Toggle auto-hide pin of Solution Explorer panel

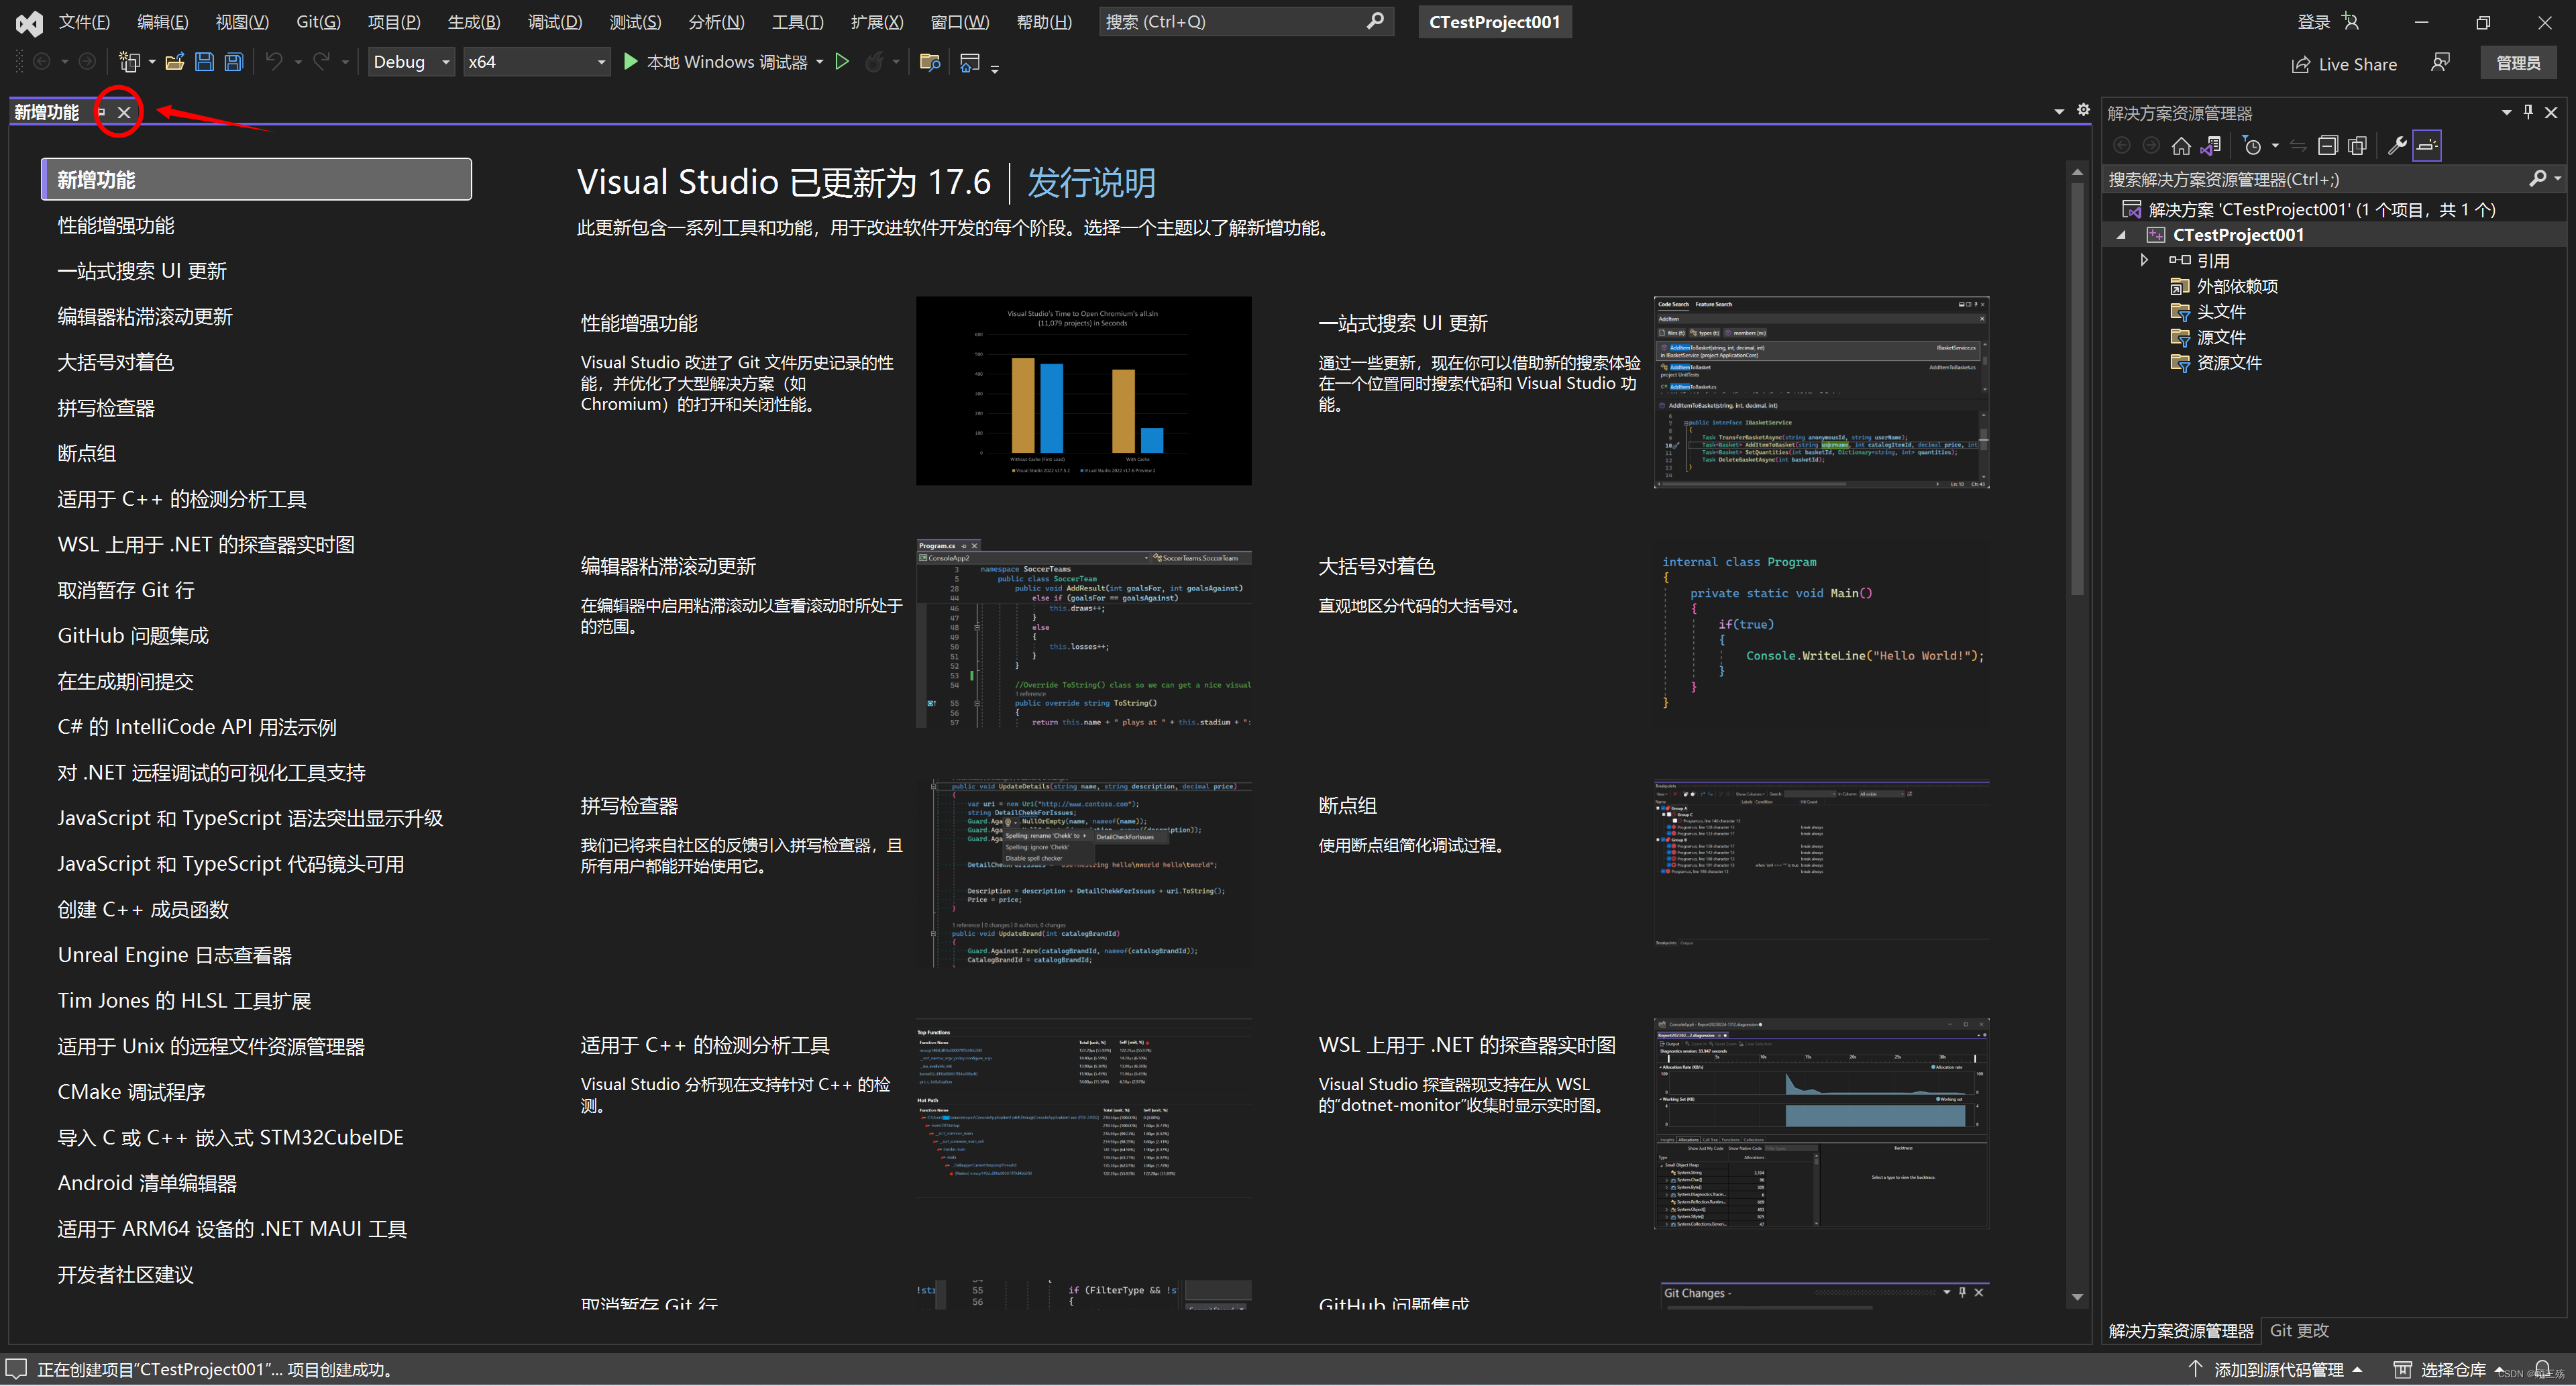[x=2528, y=112]
